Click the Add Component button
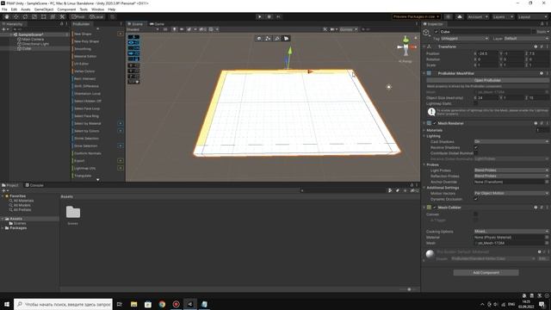The image size is (551, 310). (486, 272)
